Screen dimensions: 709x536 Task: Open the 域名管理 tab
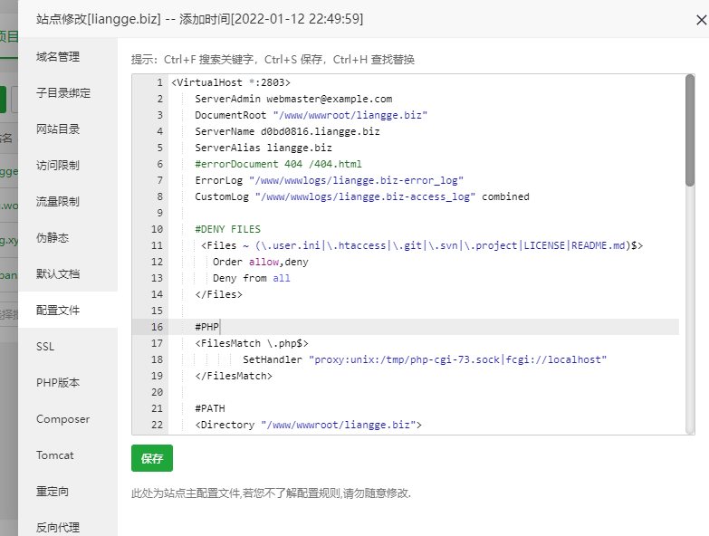coord(58,56)
